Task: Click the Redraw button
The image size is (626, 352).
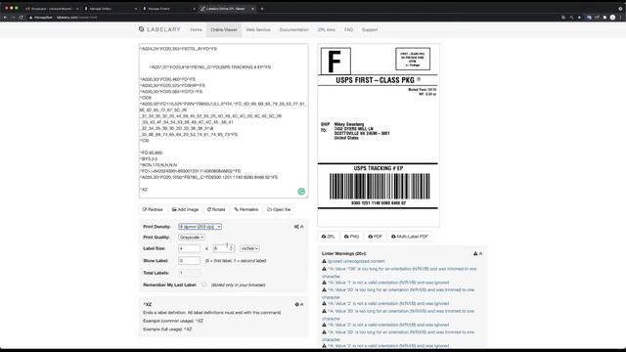Action: pos(153,209)
